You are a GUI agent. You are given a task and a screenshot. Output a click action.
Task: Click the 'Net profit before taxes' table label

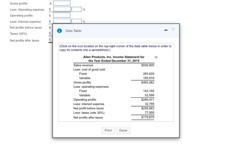pyautogui.click(x=88, y=109)
